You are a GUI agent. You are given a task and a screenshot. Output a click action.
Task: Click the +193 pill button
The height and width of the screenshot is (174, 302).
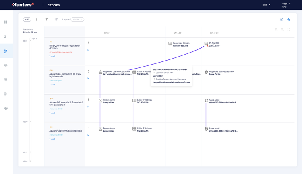tap(27, 20)
